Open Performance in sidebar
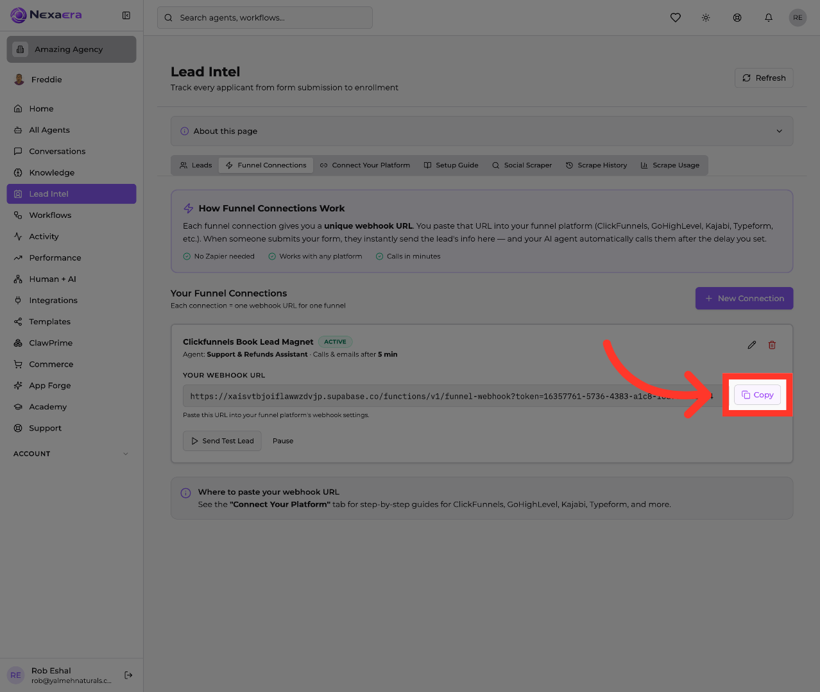 71,258
